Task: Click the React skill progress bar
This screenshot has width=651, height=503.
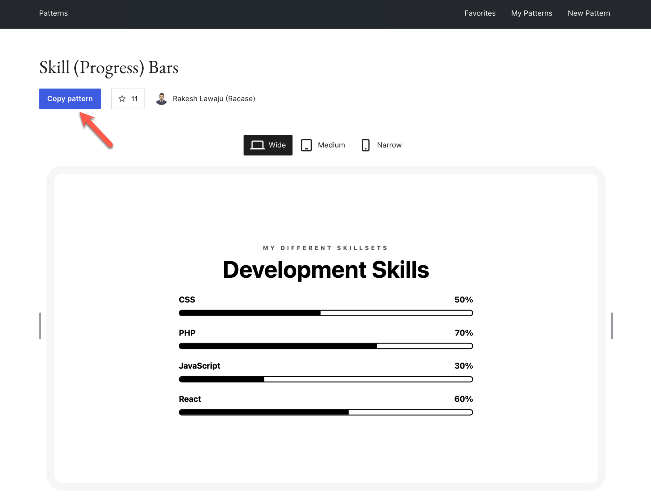Action: (x=325, y=412)
